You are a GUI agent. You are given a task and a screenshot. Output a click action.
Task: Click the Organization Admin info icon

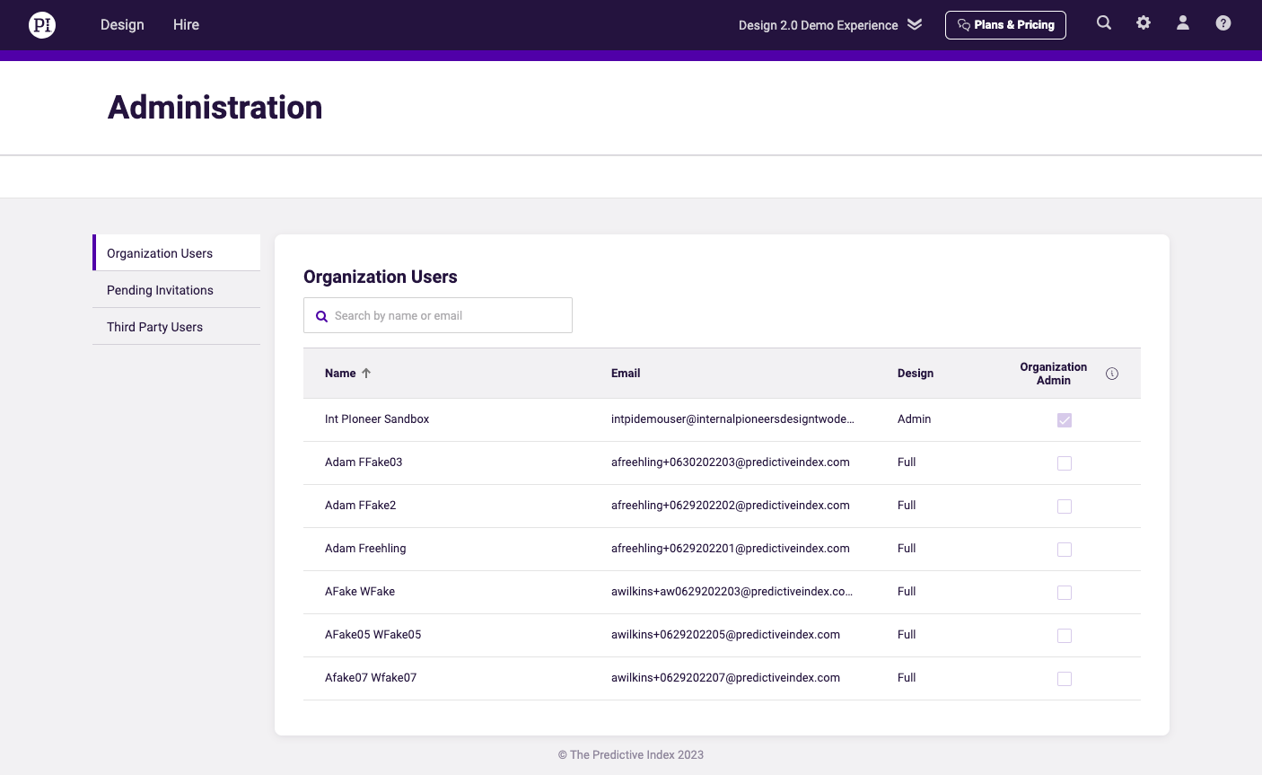(1112, 374)
